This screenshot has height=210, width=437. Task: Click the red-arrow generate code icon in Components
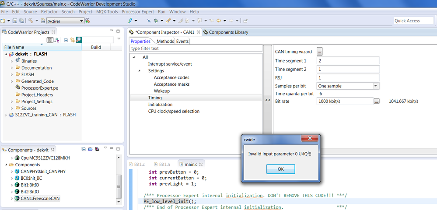click(97, 149)
